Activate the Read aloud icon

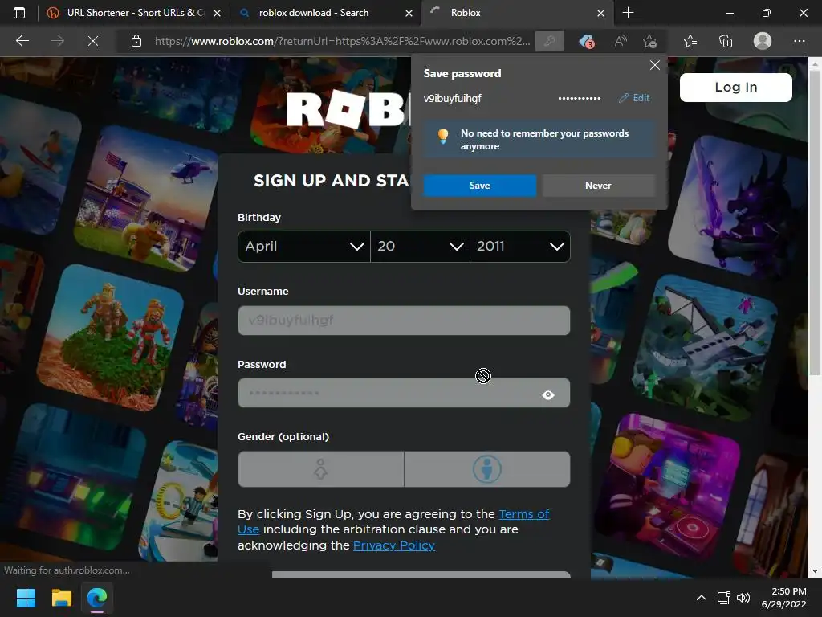coord(621,41)
